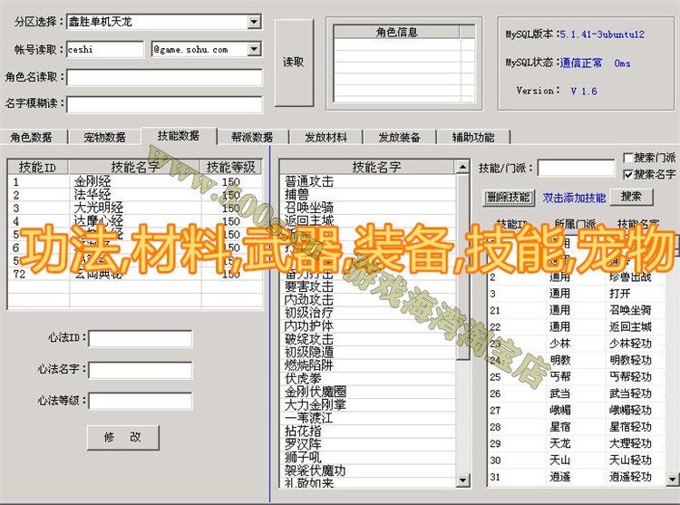Click the 心法ID input field

tap(141, 339)
